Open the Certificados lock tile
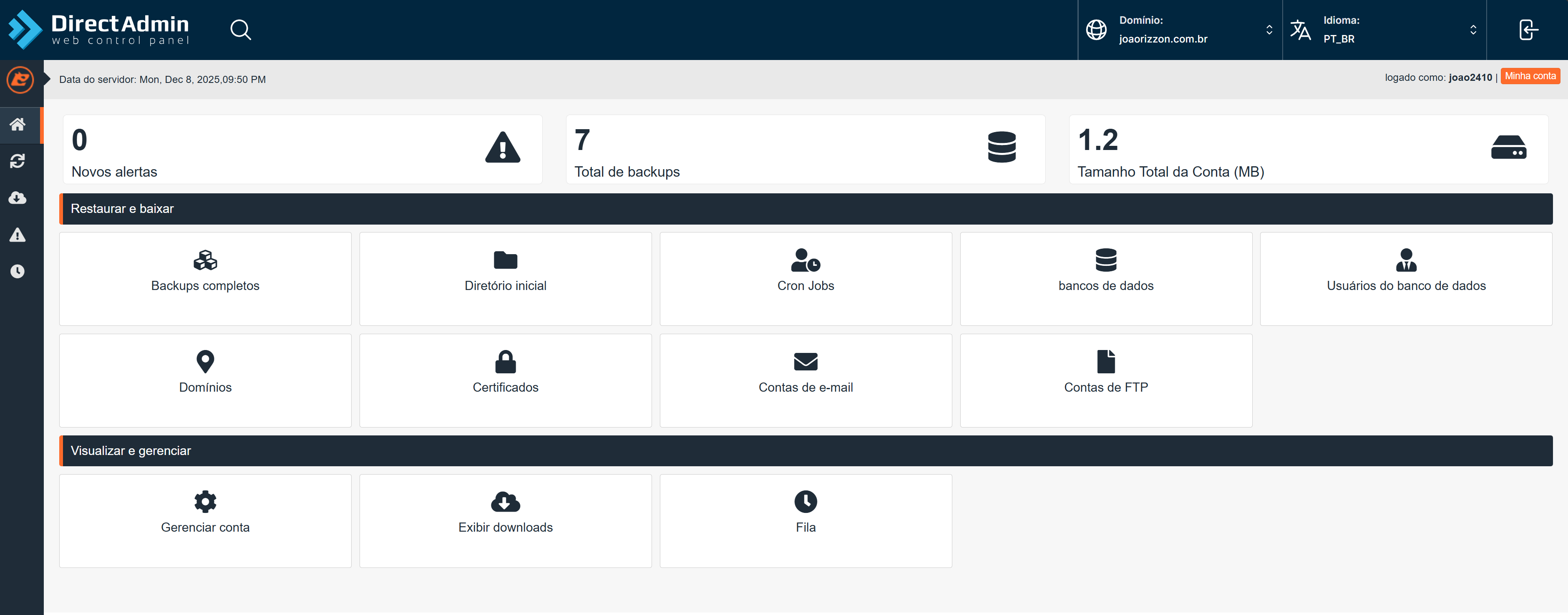The width and height of the screenshot is (1568, 615). coord(505,380)
